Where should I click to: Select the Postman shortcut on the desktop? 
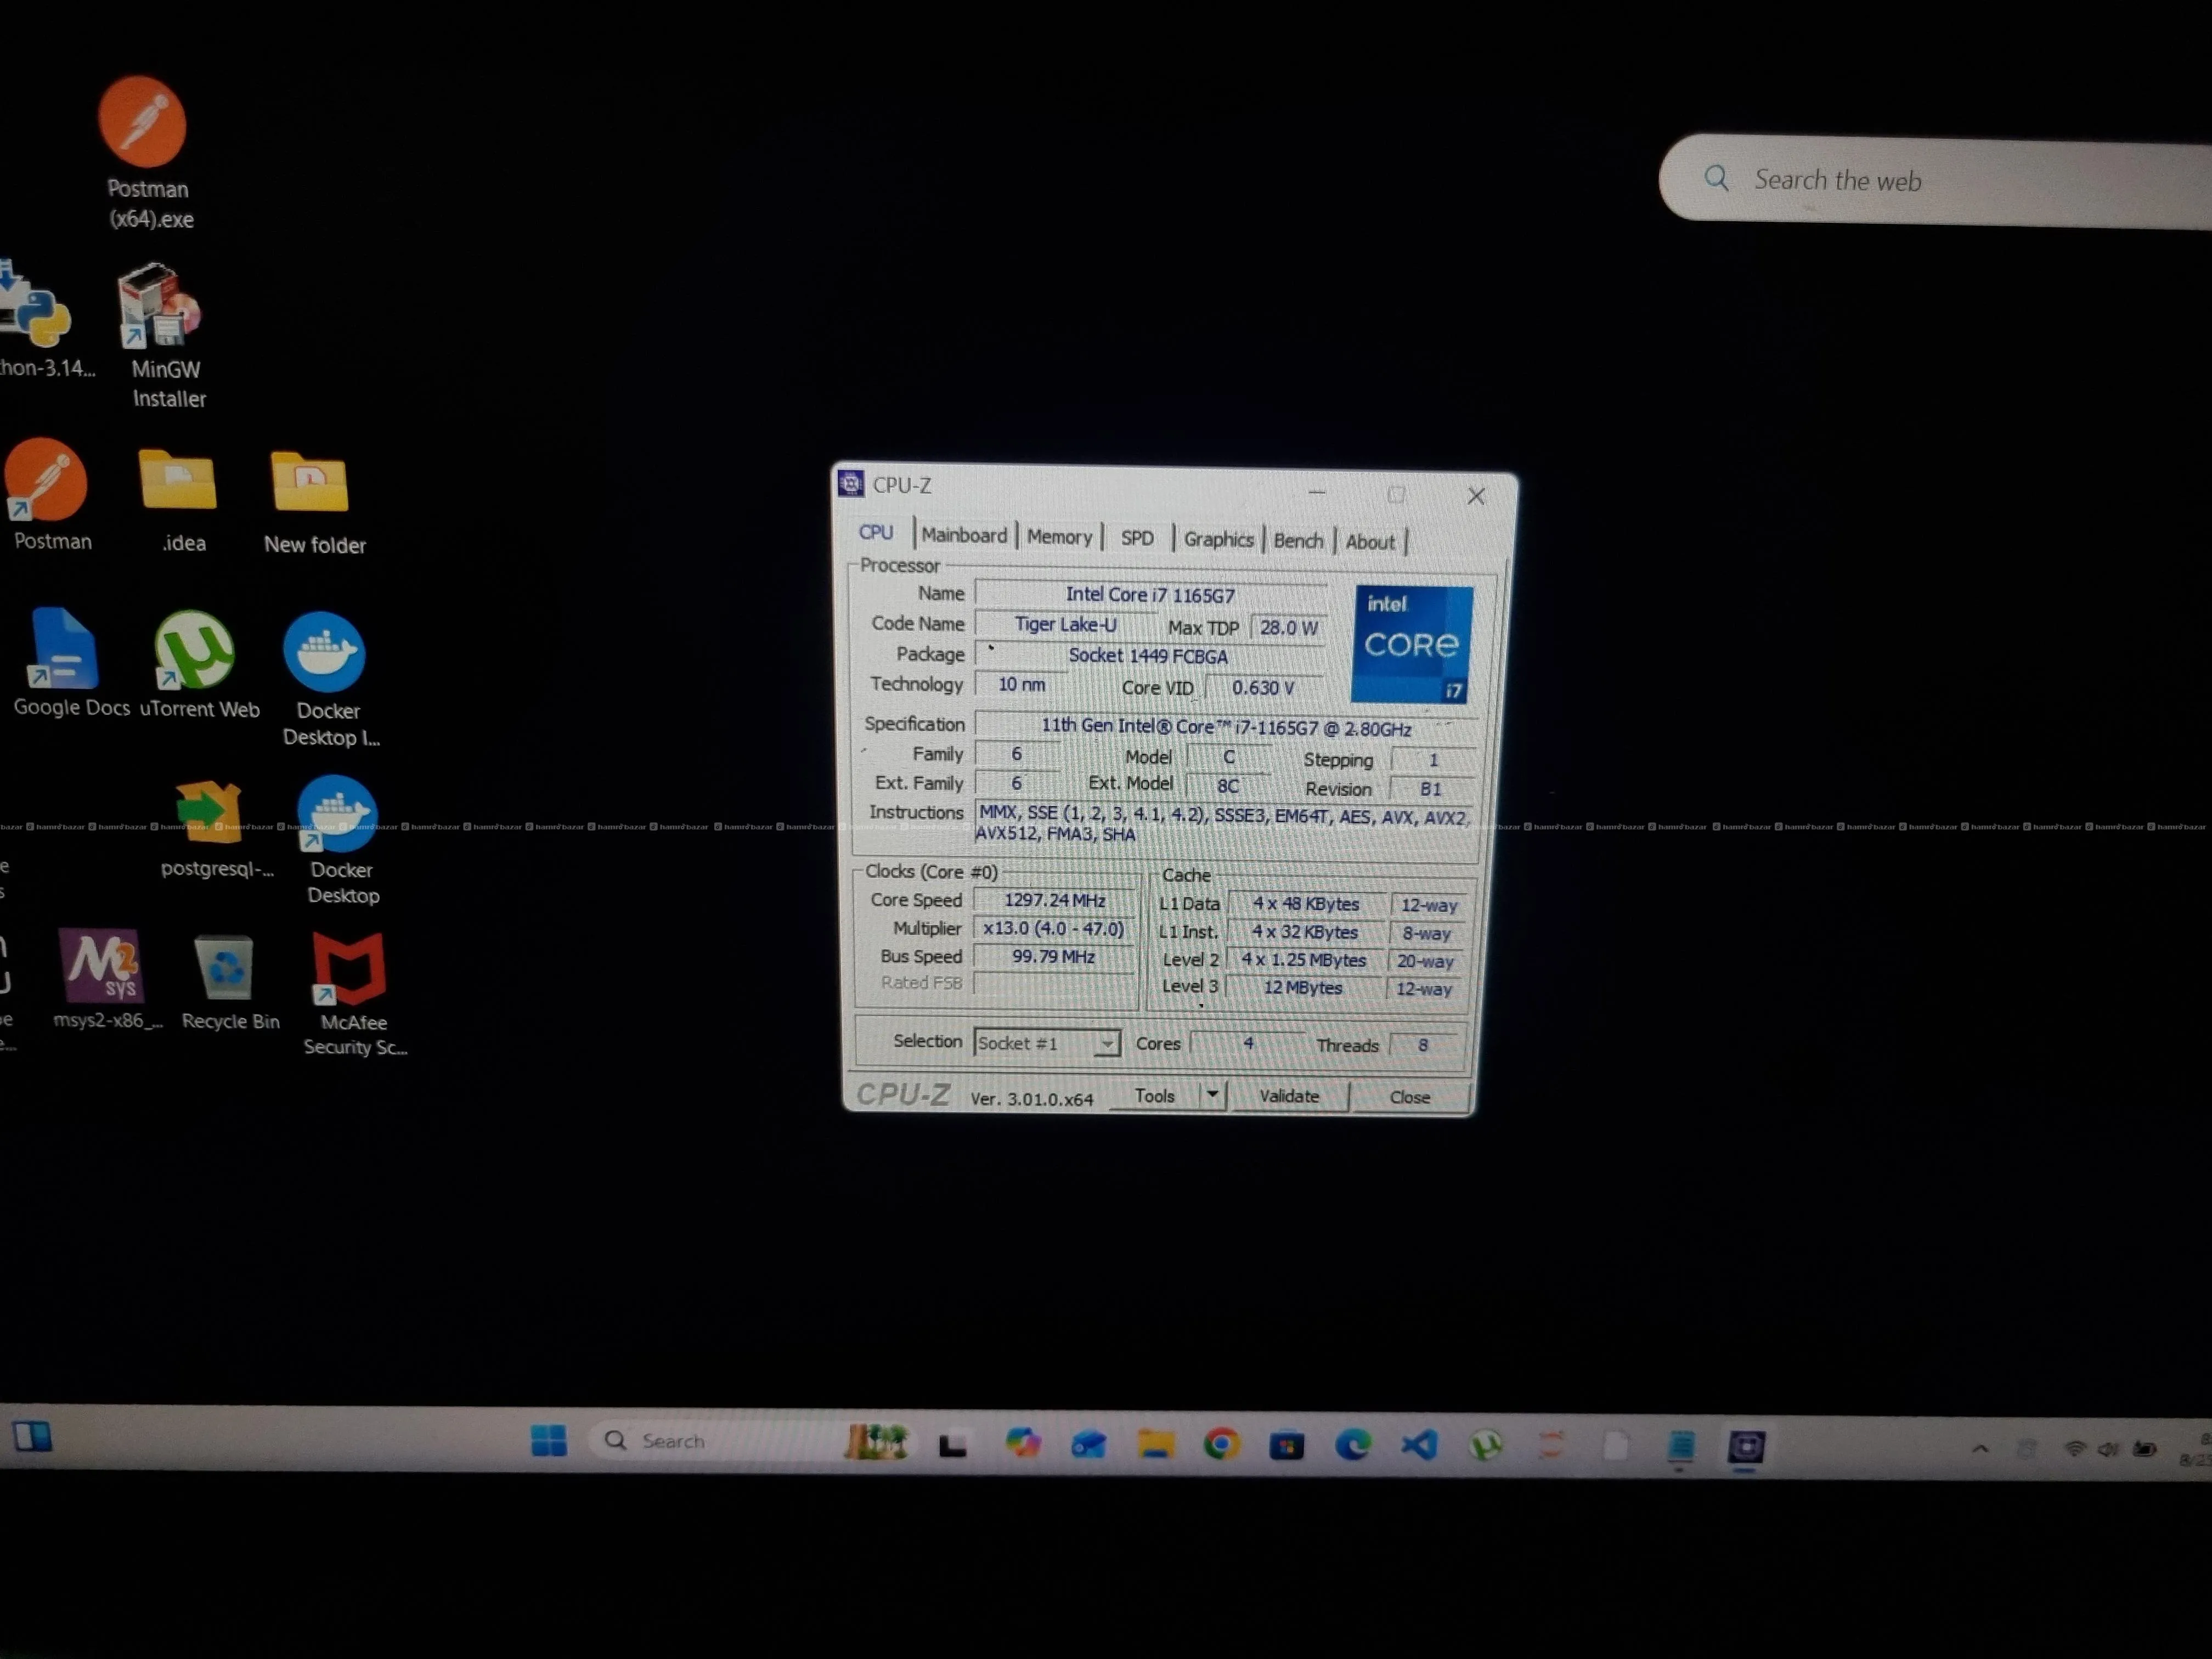[x=49, y=496]
